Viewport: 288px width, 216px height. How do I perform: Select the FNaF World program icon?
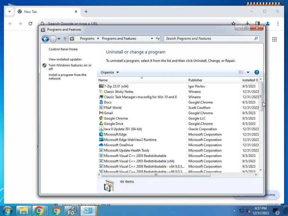pos(101,107)
